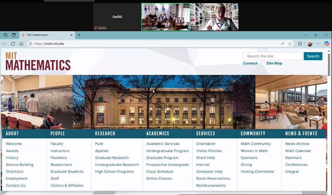
Task: Open the RESEARCH menu heading
Action: pyautogui.click(x=105, y=134)
